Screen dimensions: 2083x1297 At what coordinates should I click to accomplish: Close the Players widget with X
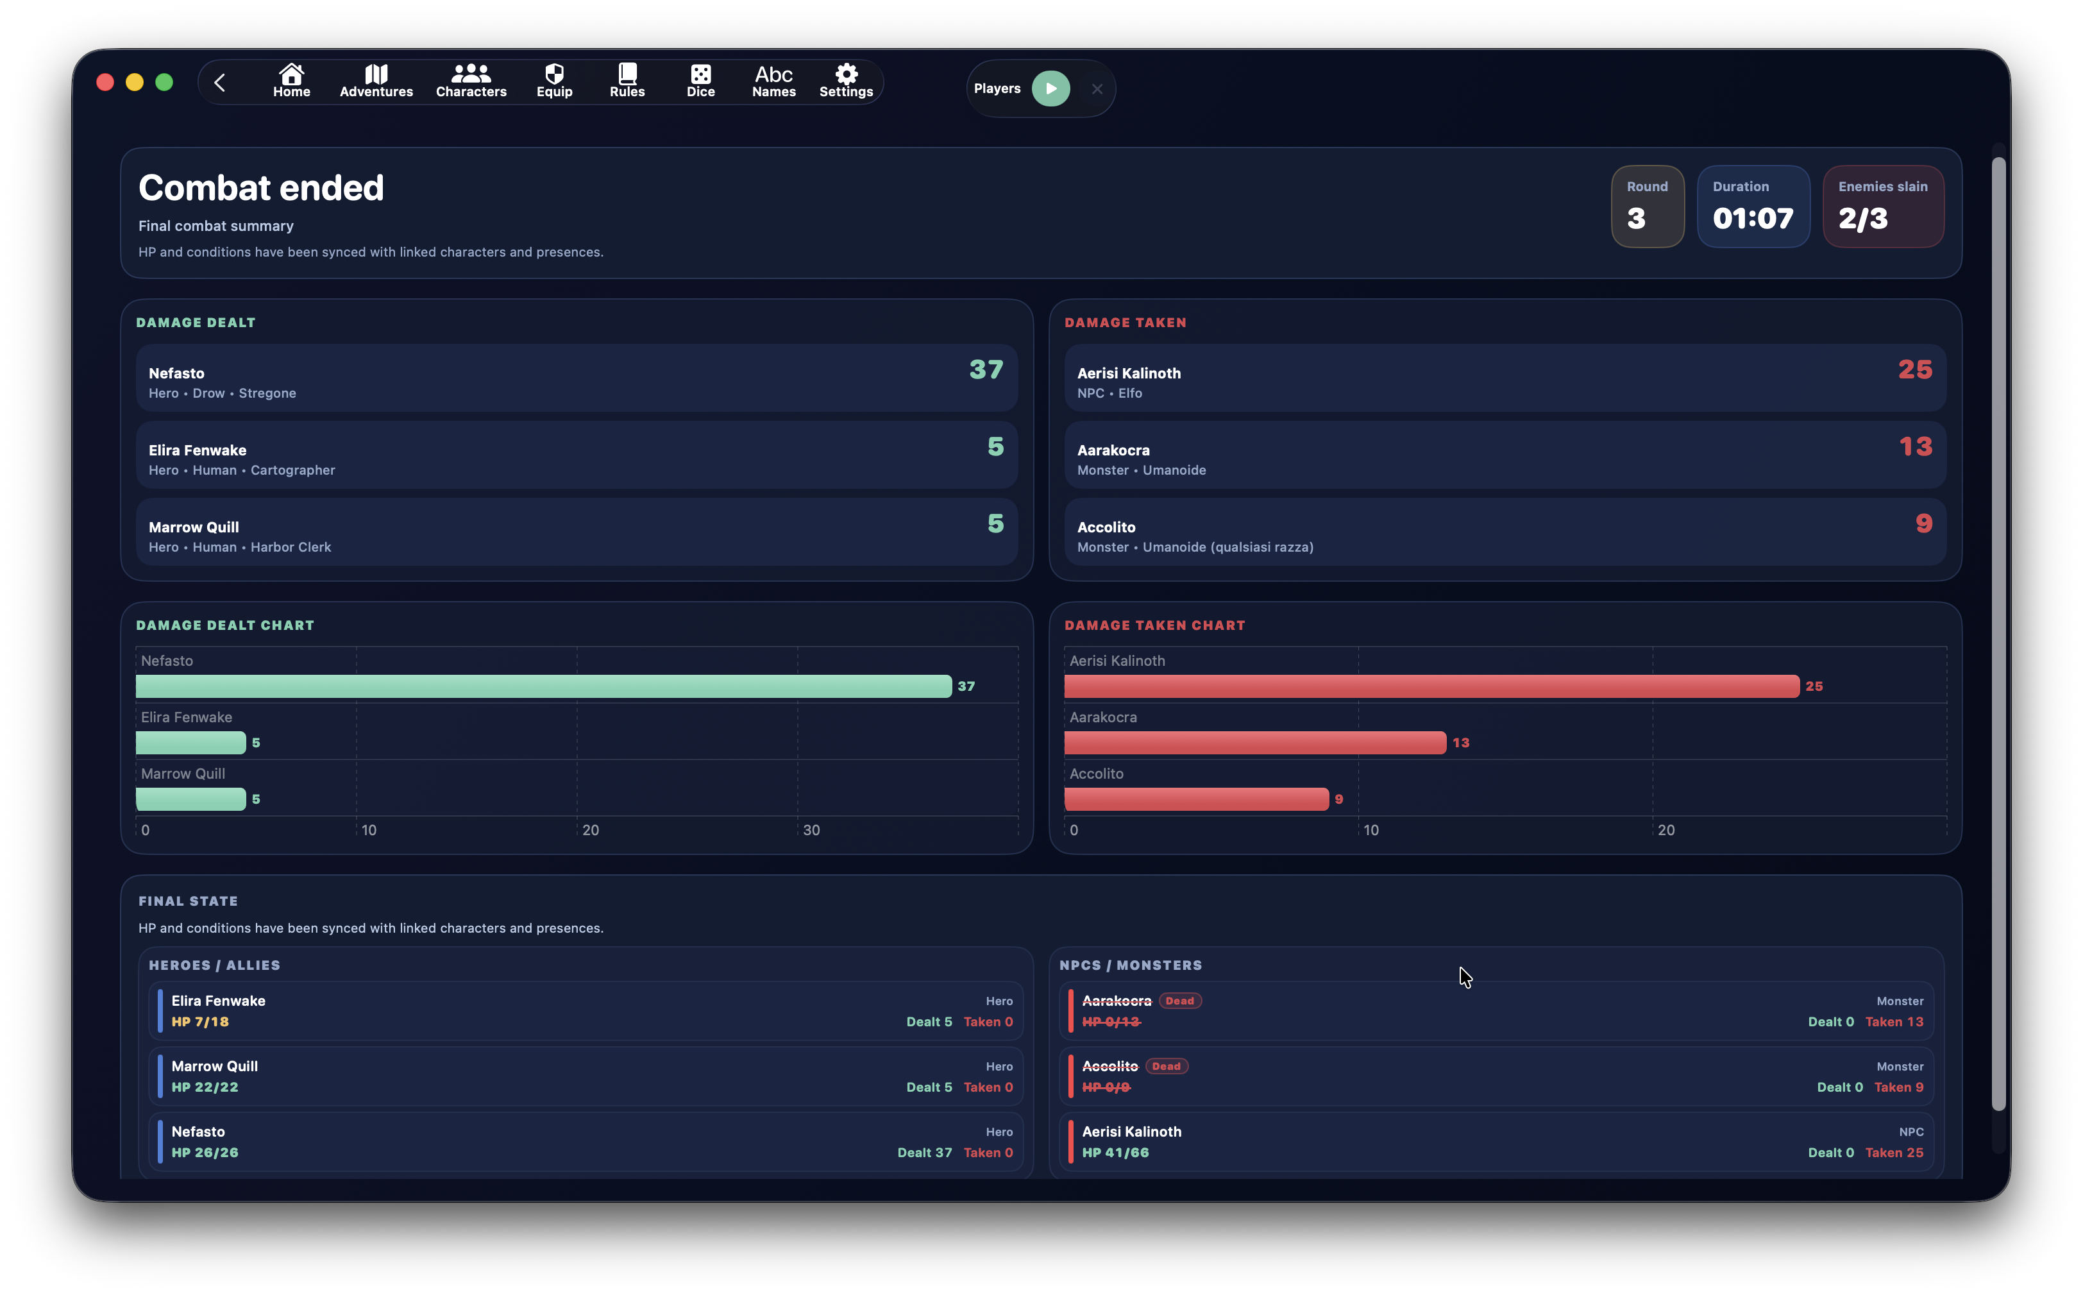pyautogui.click(x=1097, y=89)
